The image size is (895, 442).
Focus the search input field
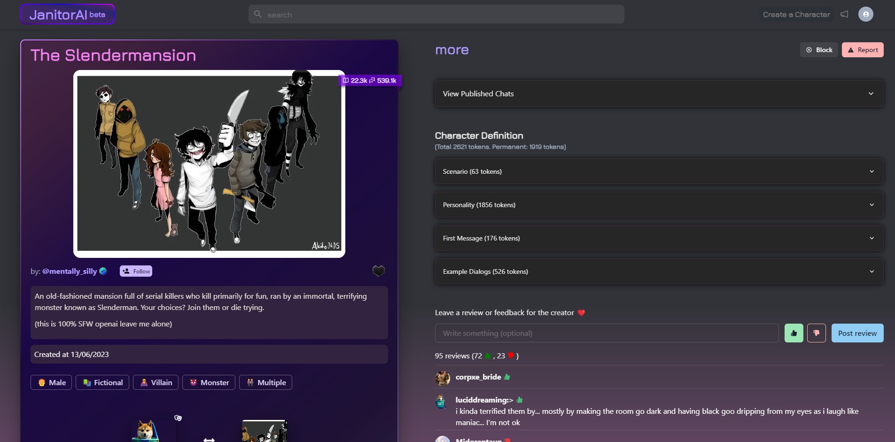[x=436, y=15]
